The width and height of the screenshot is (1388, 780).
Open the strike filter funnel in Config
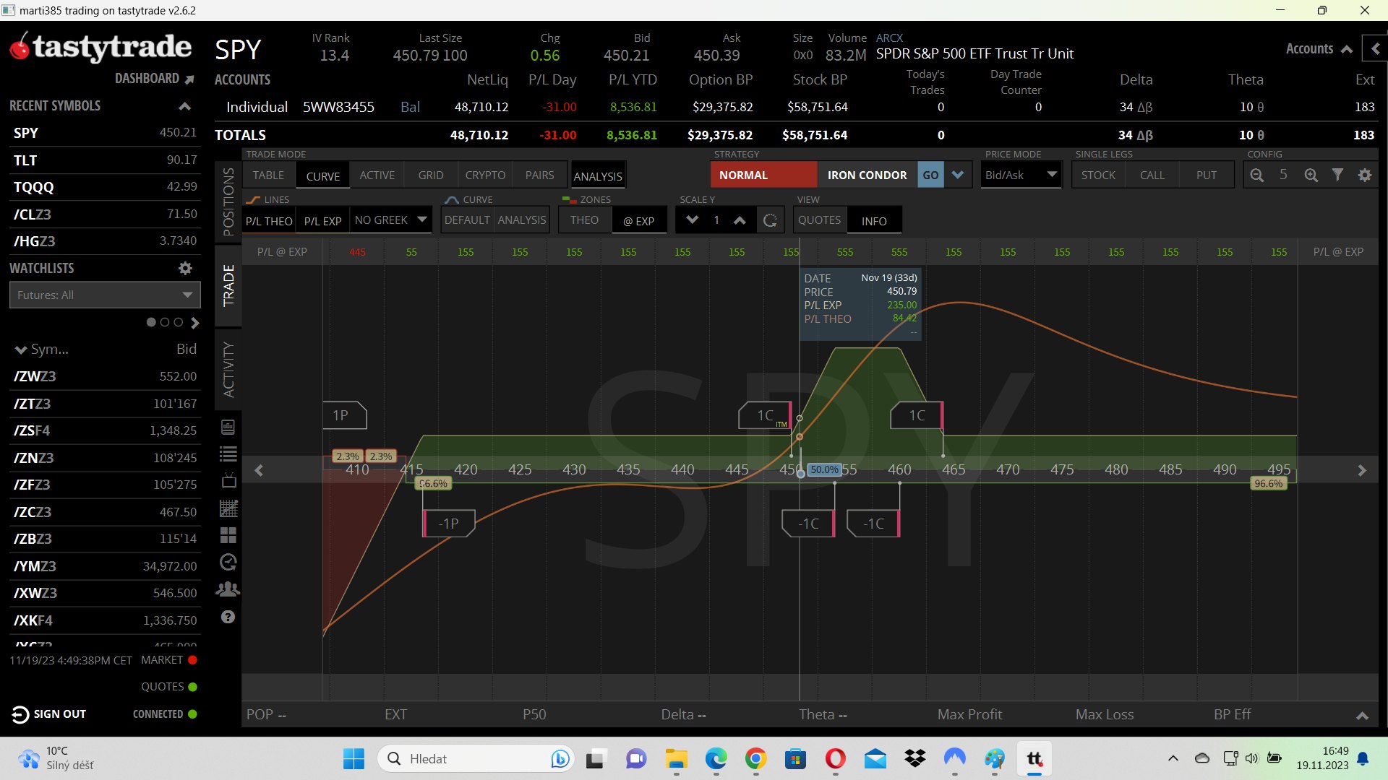click(1337, 175)
